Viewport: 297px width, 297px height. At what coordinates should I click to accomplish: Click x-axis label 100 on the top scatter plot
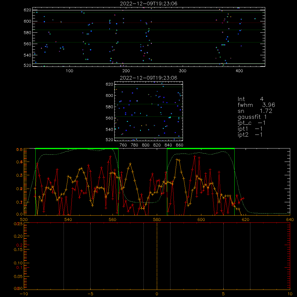click(x=69, y=71)
